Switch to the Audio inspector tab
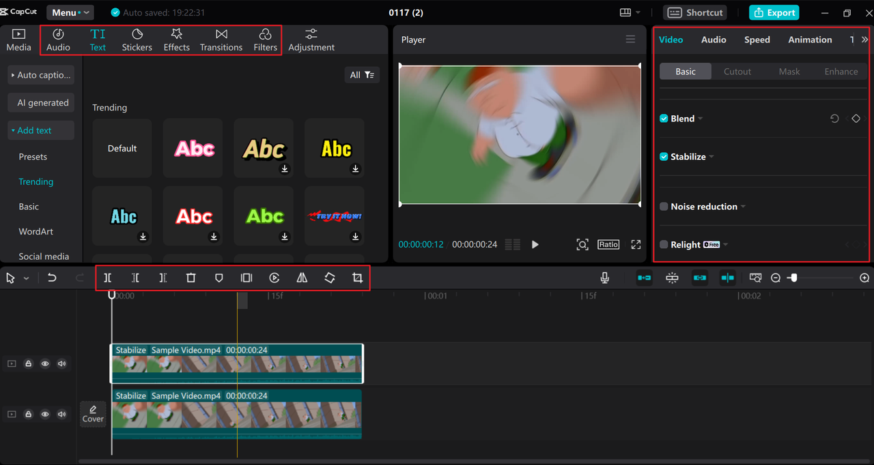 click(x=714, y=40)
